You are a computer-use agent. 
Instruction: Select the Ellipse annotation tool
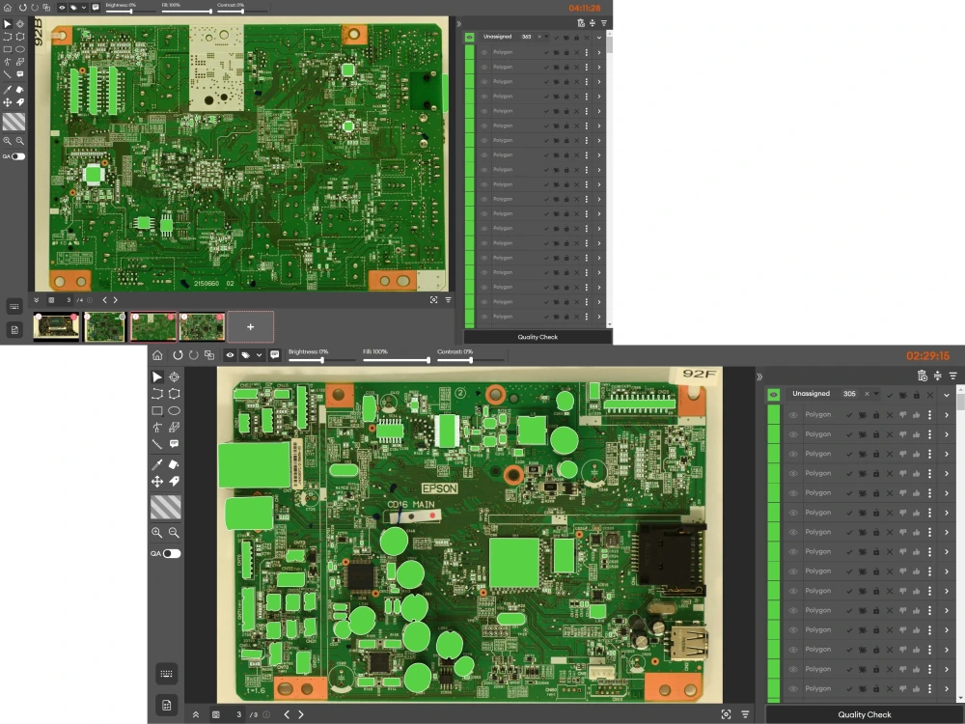click(x=175, y=411)
